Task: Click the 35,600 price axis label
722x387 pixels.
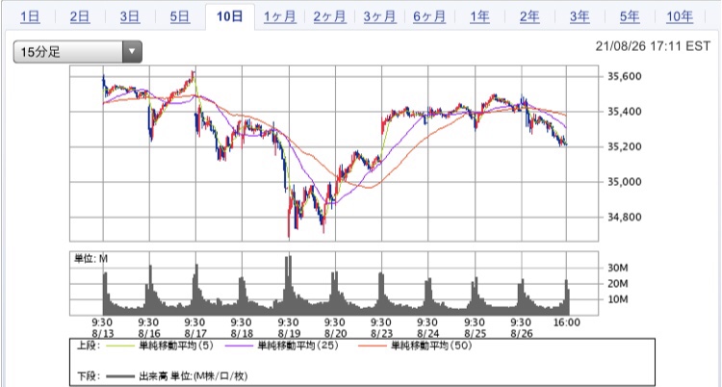Action: pos(624,76)
